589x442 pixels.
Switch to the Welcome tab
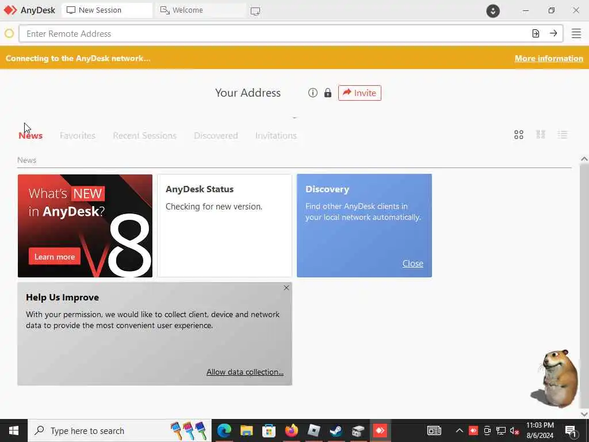[200, 10]
